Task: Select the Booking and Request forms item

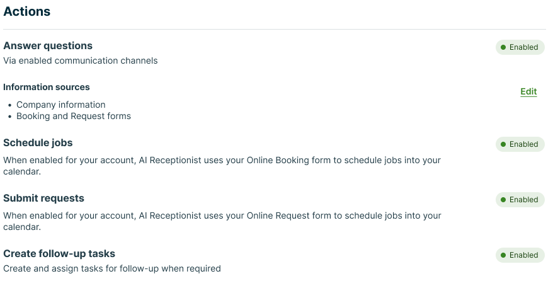Action: [x=74, y=116]
